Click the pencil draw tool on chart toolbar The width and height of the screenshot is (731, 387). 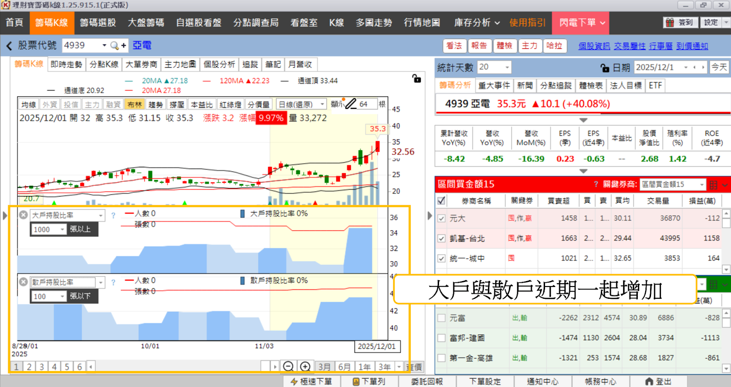351,104
